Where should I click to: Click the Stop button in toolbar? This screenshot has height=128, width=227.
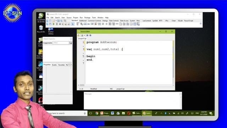pos(60,24)
